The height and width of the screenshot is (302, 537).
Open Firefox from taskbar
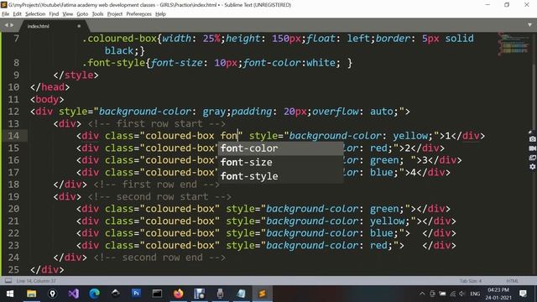pos(179,294)
